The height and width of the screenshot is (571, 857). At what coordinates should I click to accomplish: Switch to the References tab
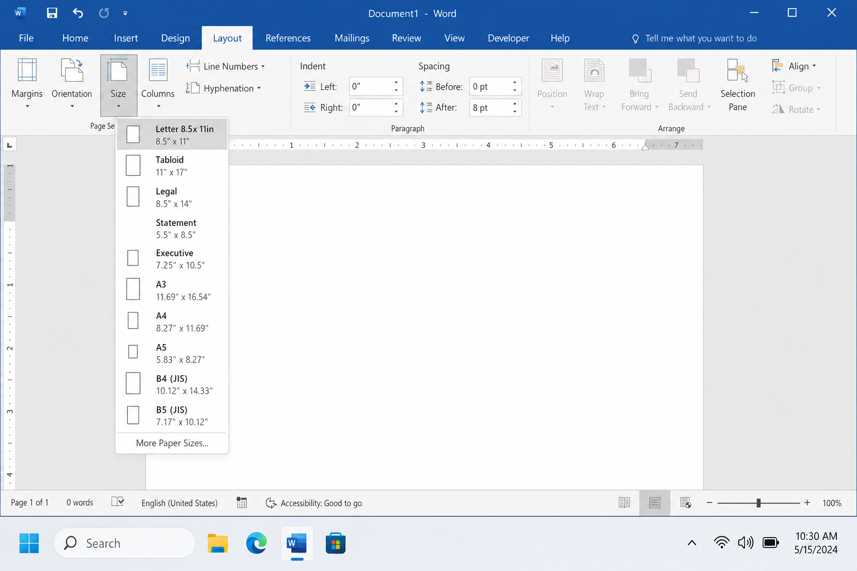click(288, 38)
